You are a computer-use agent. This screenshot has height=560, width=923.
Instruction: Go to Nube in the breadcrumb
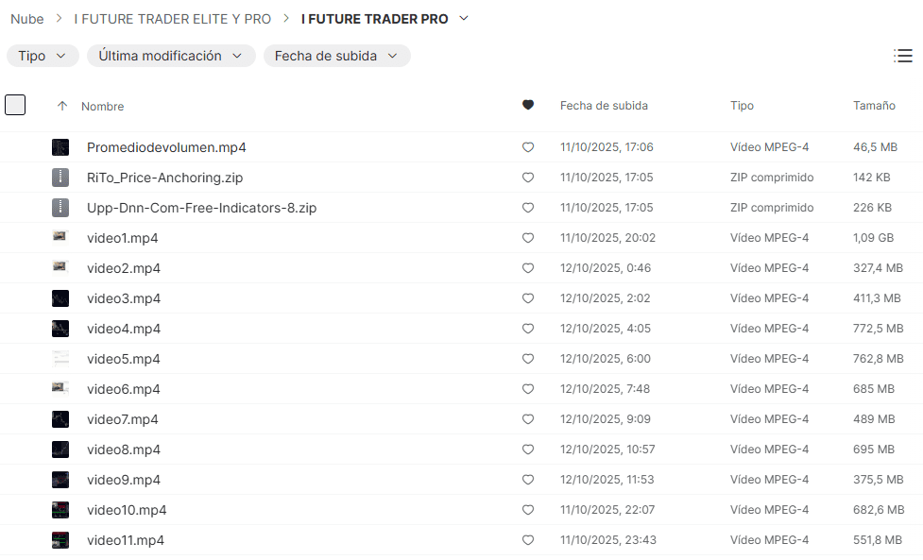click(27, 19)
